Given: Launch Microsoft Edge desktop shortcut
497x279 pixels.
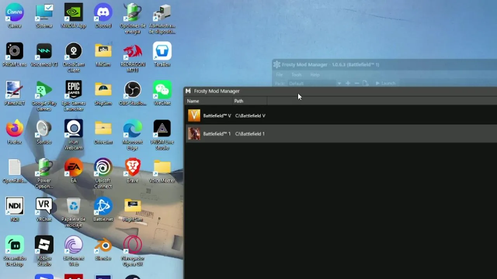Looking at the screenshot, I should pos(132,135).
